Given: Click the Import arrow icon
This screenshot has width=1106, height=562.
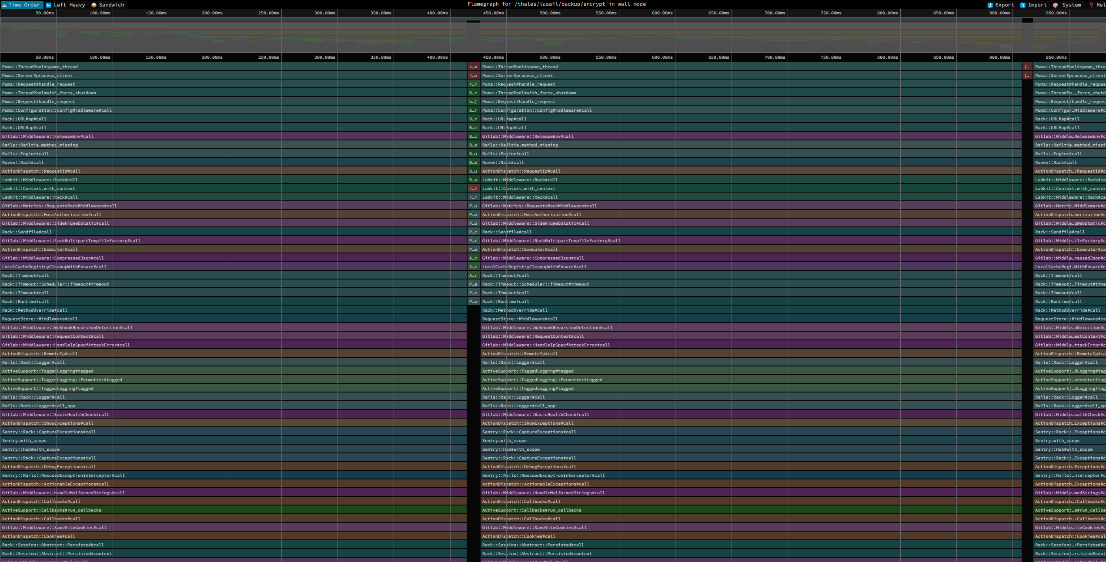Looking at the screenshot, I should (x=1022, y=5).
